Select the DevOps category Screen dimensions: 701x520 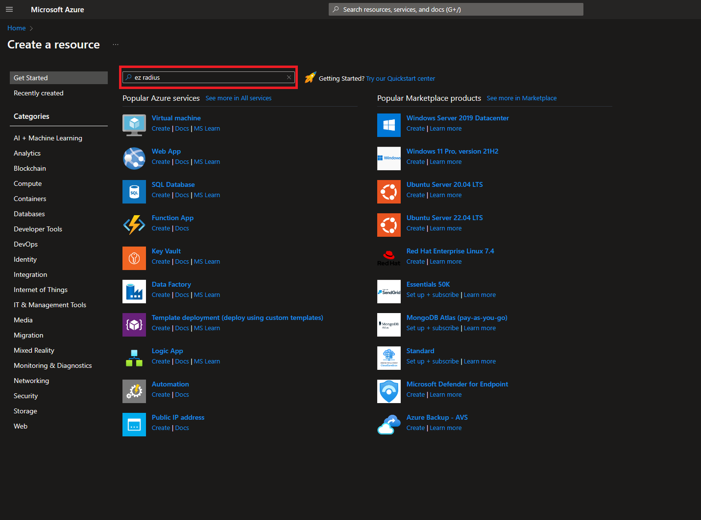(25, 244)
